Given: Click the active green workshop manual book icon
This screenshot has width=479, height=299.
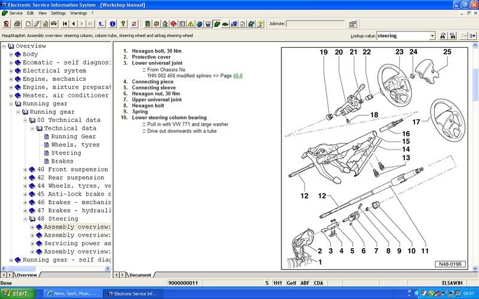Looking at the screenshot, I should point(217,24).
